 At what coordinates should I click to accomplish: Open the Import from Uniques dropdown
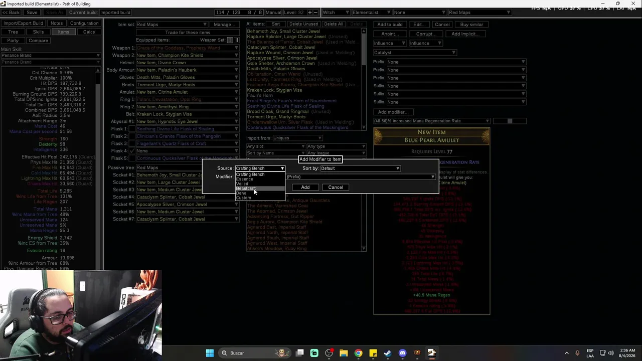[x=297, y=138]
